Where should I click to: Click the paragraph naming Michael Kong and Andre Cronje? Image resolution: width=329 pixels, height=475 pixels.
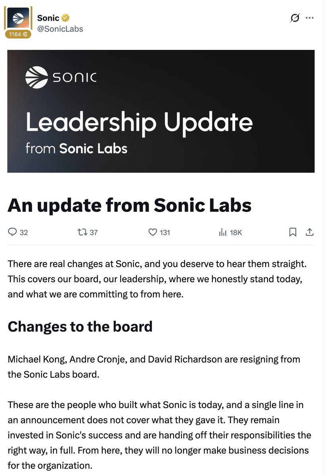click(154, 367)
